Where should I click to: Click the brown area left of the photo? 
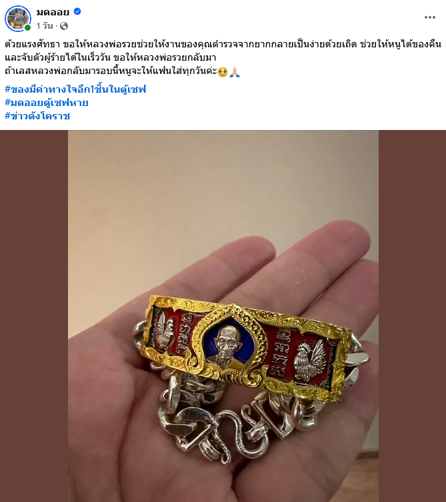point(34,316)
